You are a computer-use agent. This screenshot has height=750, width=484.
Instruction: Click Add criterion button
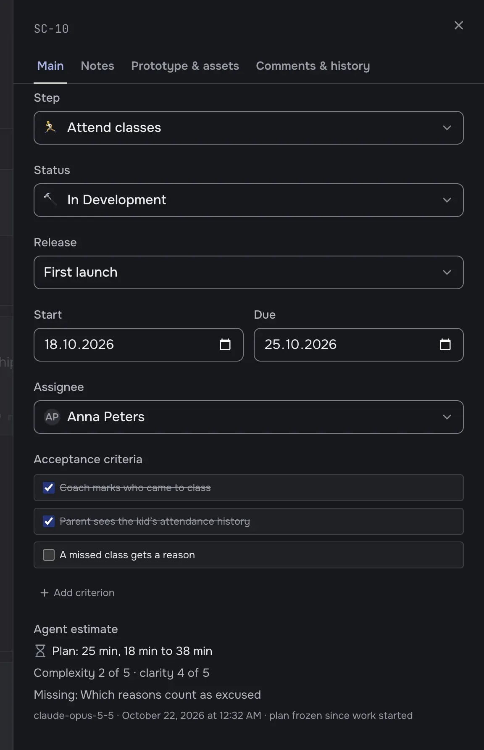point(77,593)
